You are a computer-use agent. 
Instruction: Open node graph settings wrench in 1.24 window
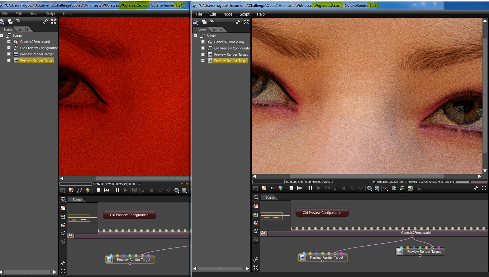click(63, 263)
